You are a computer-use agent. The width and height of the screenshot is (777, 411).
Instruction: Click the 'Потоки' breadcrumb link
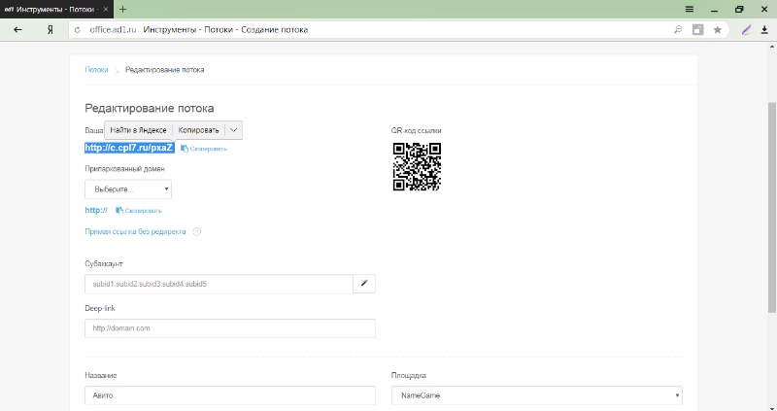pyautogui.click(x=96, y=70)
